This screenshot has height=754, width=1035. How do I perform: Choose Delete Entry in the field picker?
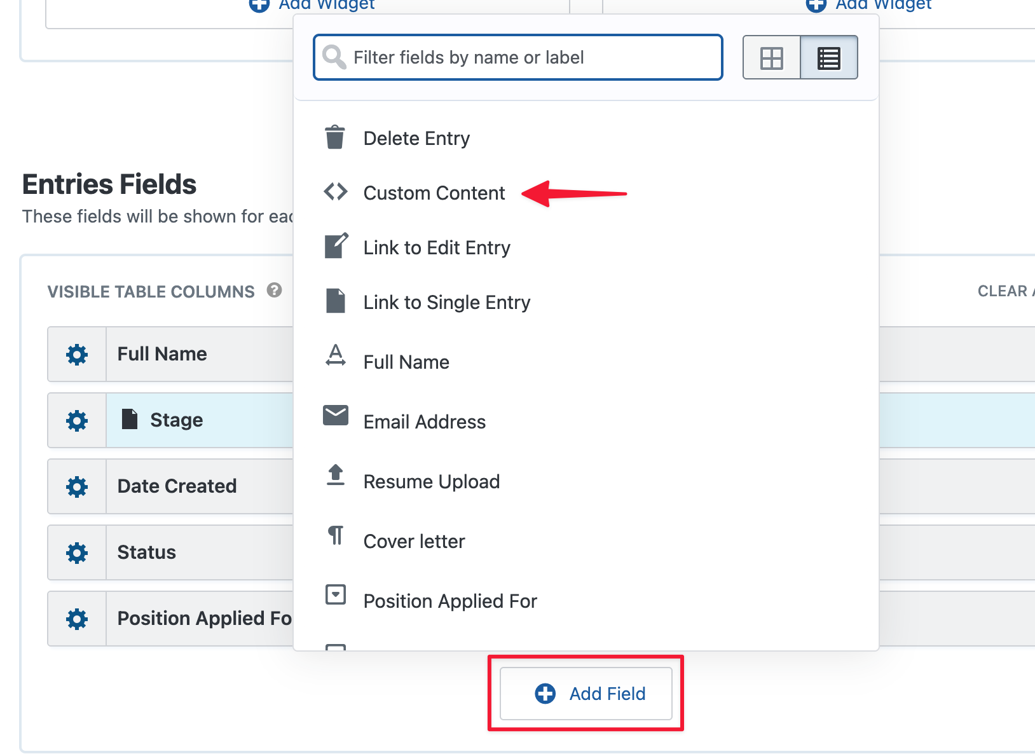point(416,138)
